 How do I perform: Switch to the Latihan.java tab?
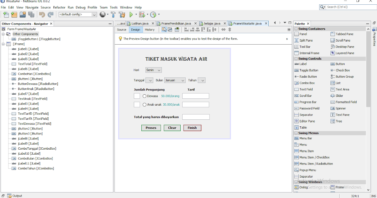coord(139,23)
